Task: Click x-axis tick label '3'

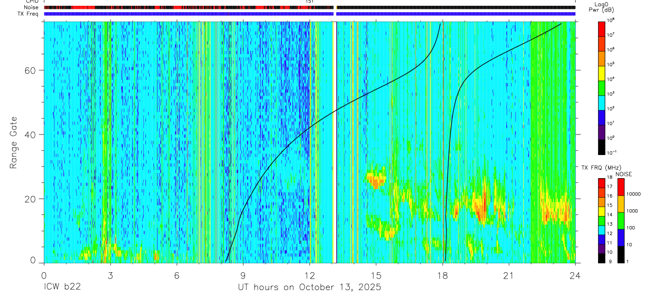Action: pyautogui.click(x=110, y=275)
